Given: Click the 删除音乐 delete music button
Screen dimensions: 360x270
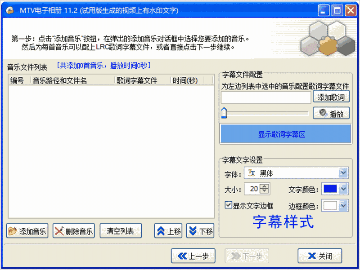Looking at the screenshot, I should pyautogui.click(x=74, y=231).
